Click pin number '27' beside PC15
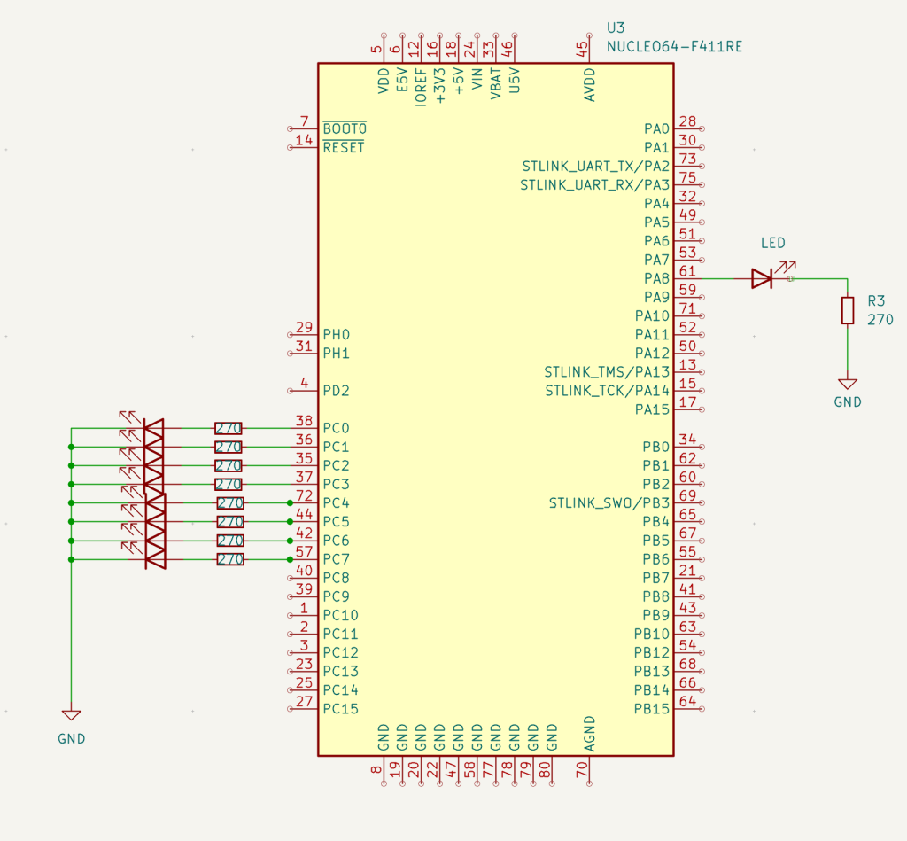907x841 pixels. pos(305,701)
